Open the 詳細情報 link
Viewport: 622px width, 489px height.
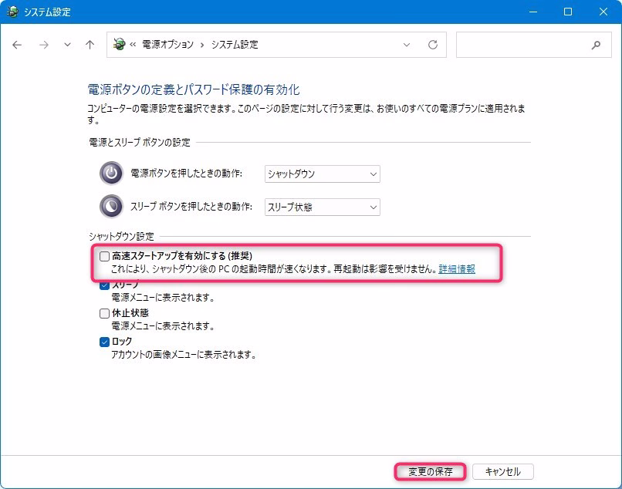pyautogui.click(x=457, y=269)
